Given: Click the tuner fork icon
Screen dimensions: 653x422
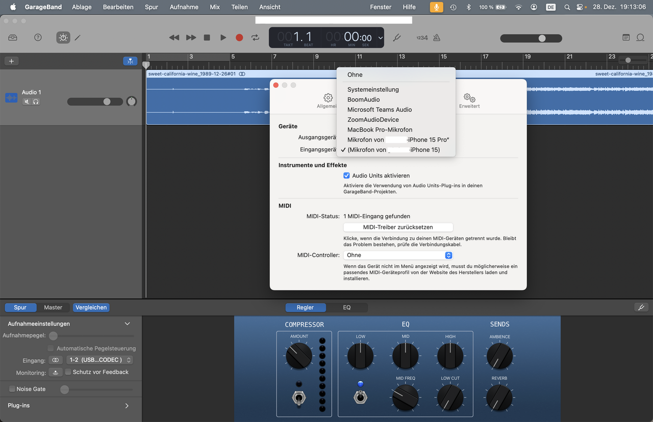Looking at the screenshot, I should 396,38.
